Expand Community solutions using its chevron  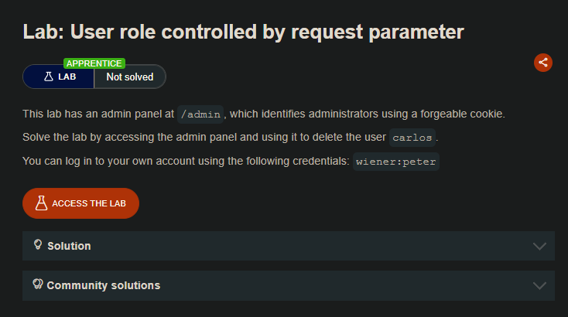tap(540, 285)
